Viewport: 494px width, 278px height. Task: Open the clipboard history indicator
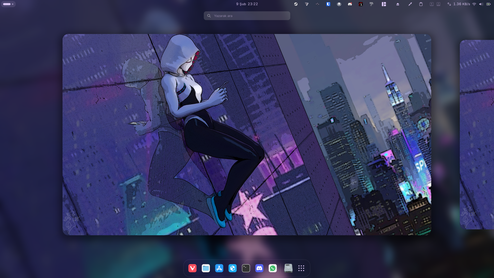(x=421, y=4)
